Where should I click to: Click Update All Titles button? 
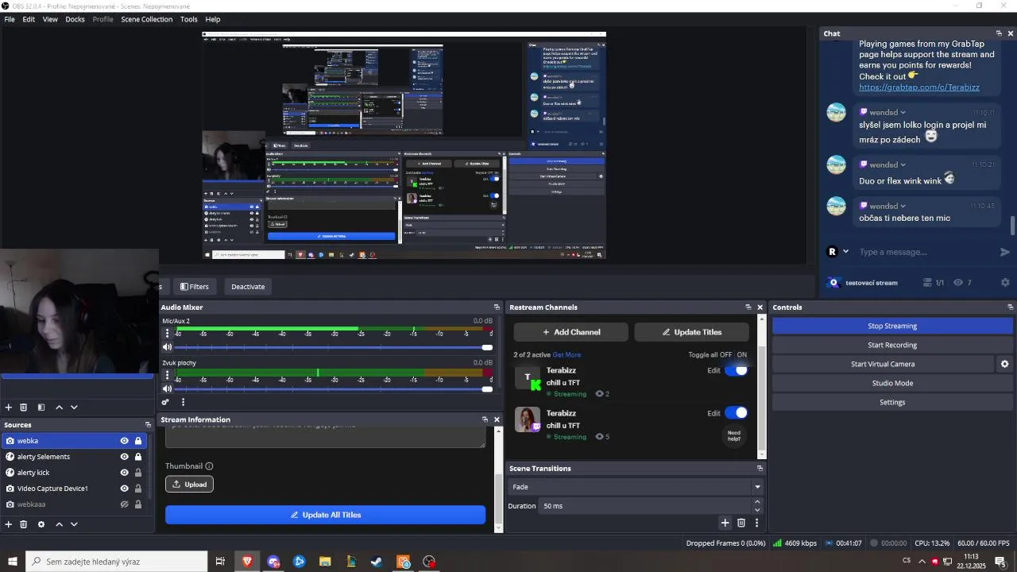click(325, 515)
